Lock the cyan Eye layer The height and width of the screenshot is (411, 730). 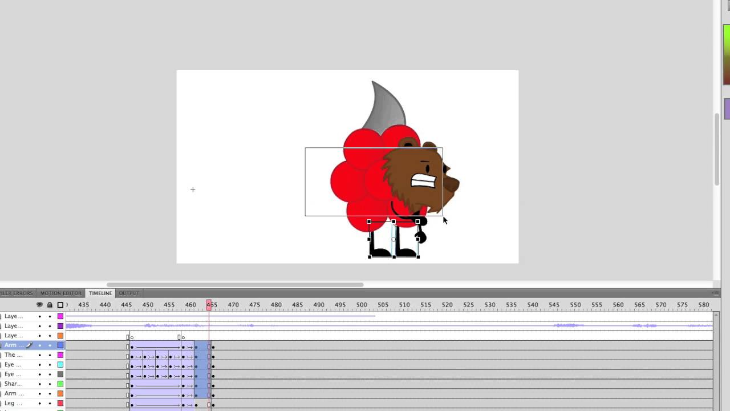tap(50, 365)
